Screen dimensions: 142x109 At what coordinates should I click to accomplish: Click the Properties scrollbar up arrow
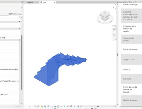22,17
